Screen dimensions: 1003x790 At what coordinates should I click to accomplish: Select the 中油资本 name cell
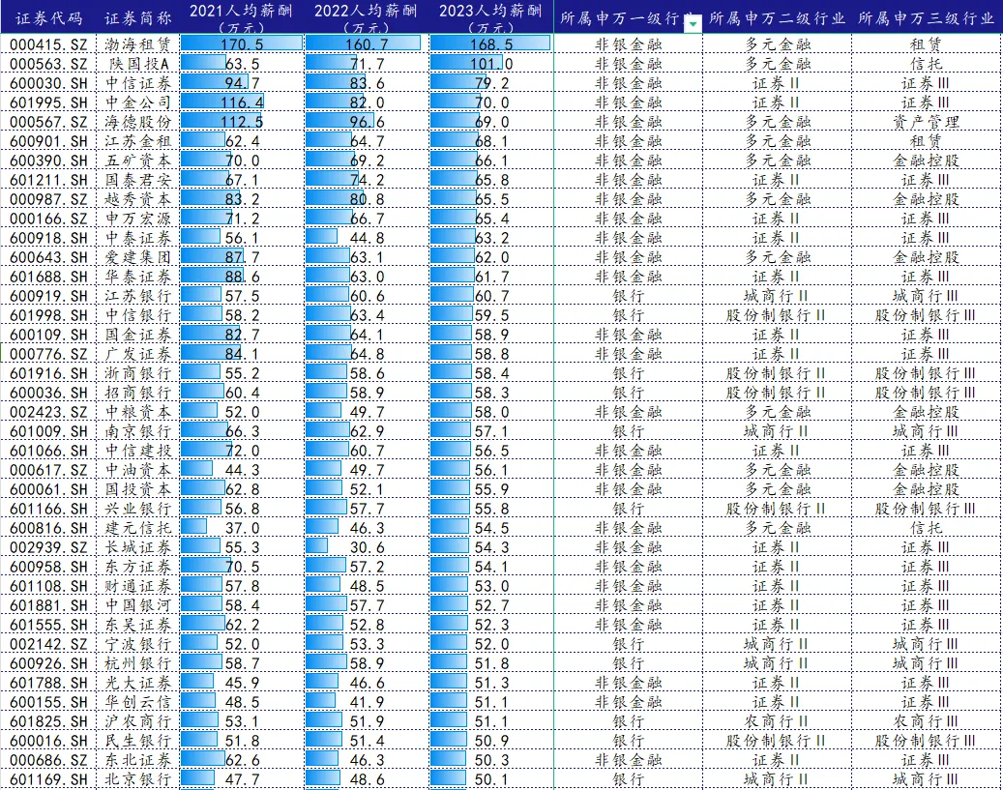(x=138, y=470)
